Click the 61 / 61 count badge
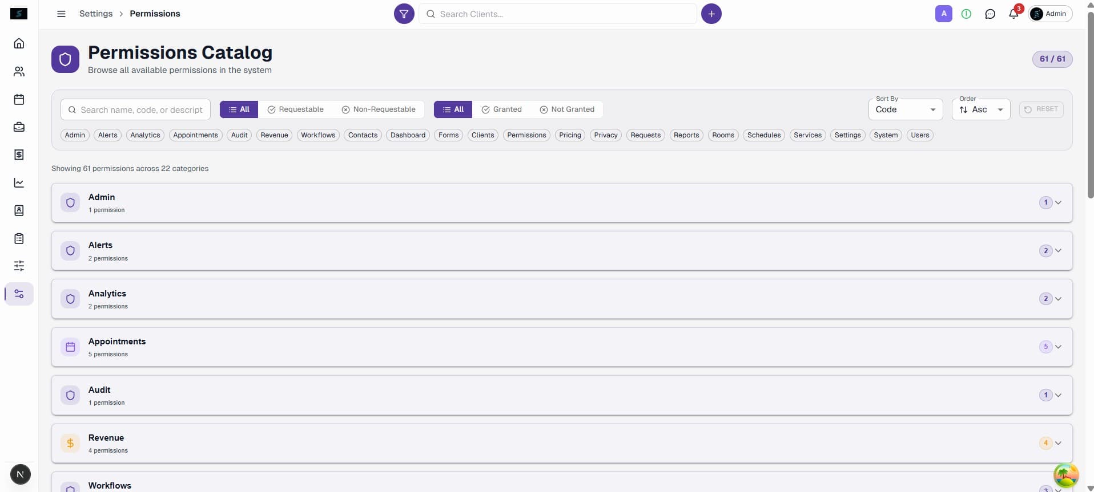Viewport: 1094px width, 492px height. (1052, 59)
